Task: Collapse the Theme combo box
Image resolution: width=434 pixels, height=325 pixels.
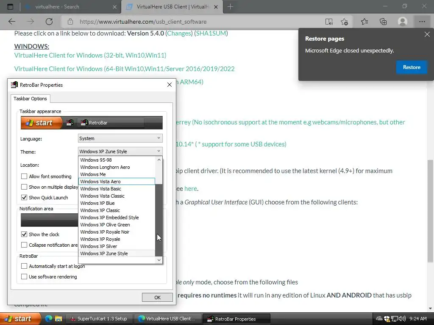Action: (x=120, y=151)
